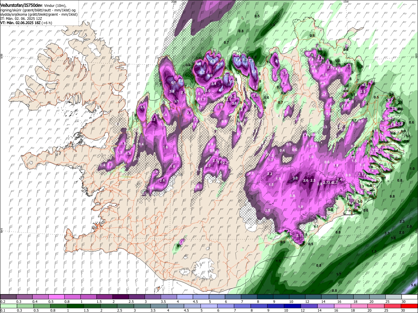The image size is (418, 313).
Task: Click the 'VT: Mán. 02.06.2025 18Z' valid time
Action: 20,23
